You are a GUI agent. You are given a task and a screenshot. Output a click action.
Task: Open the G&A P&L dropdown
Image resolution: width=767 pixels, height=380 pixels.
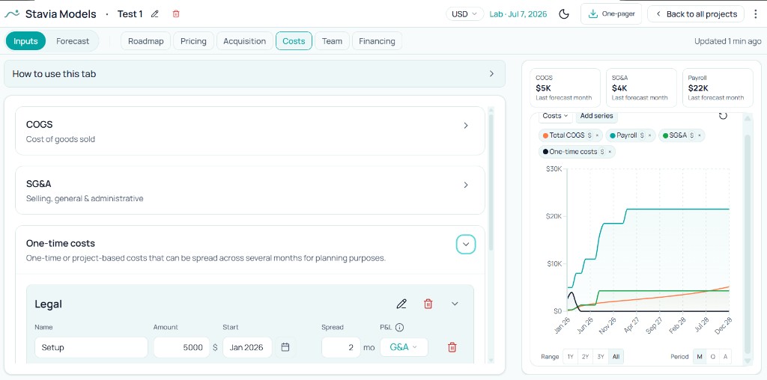pos(404,347)
